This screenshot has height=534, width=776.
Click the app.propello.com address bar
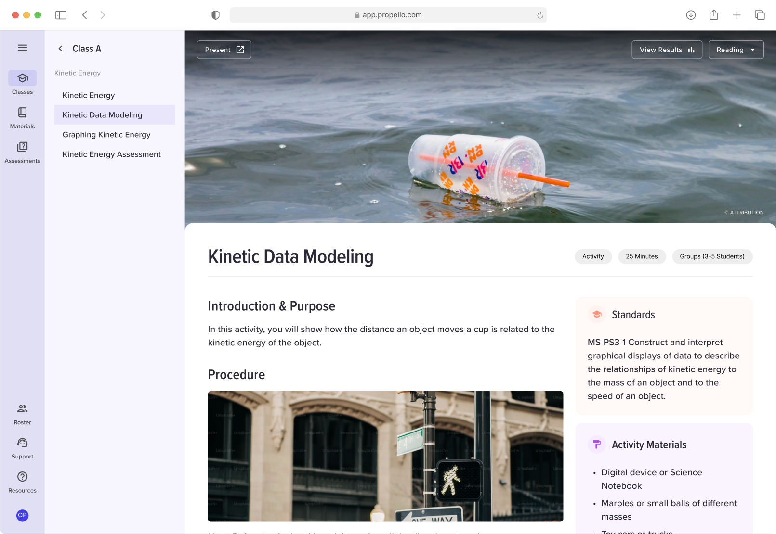click(388, 15)
